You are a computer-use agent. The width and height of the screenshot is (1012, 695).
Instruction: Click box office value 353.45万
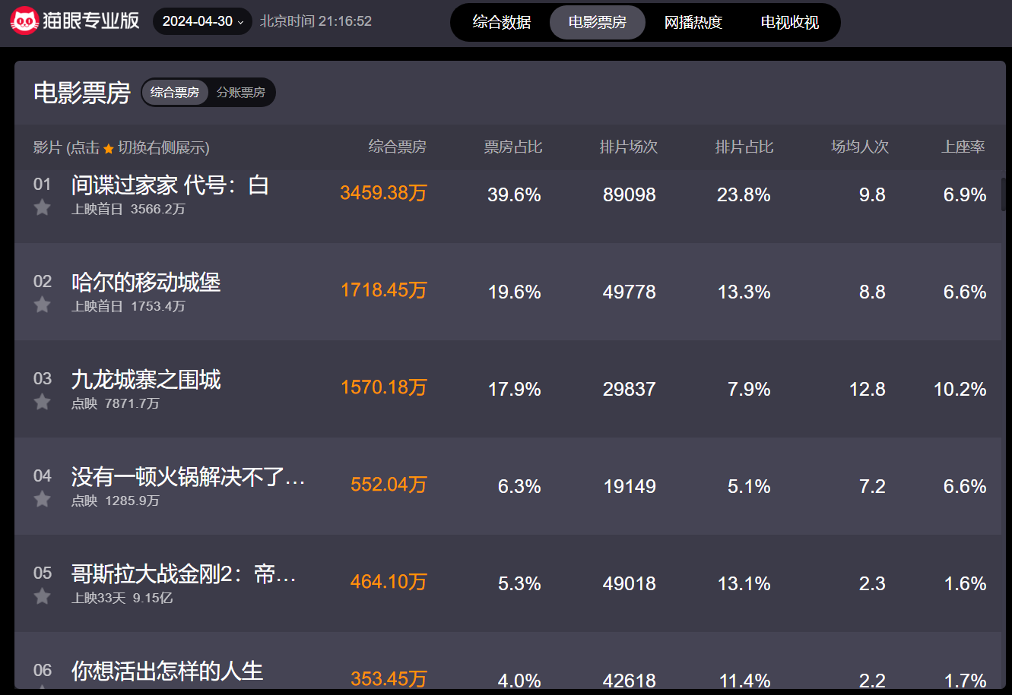pyautogui.click(x=389, y=679)
